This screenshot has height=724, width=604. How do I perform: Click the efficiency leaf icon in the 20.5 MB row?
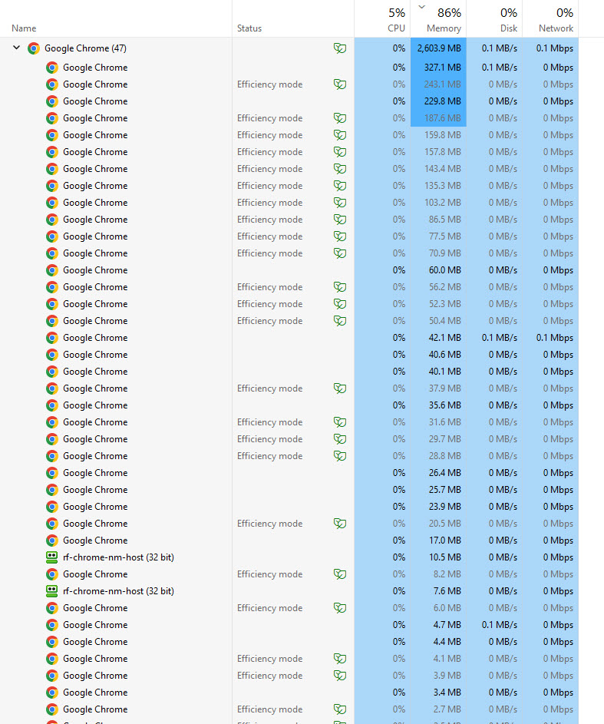340,523
